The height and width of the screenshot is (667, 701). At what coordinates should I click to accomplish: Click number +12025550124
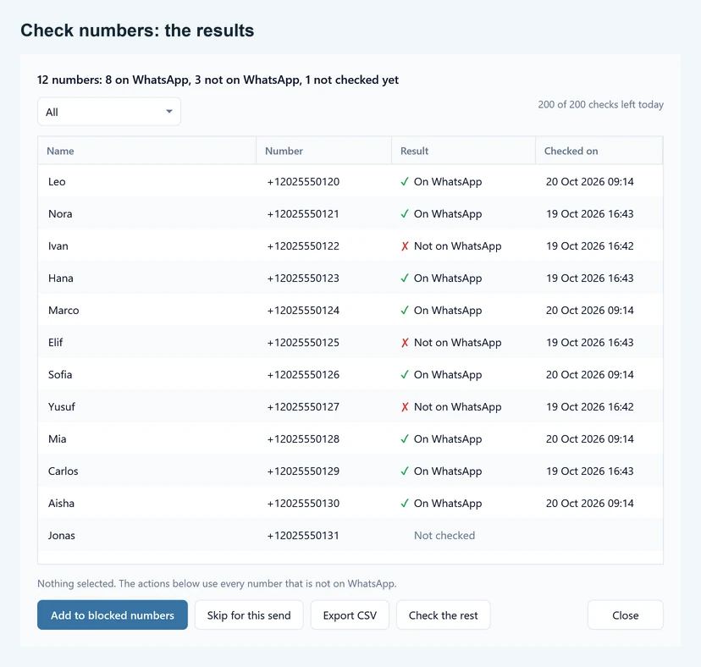tap(303, 311)
